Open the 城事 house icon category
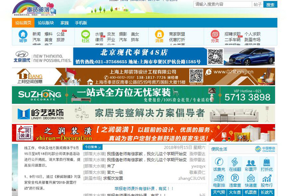The image size is (289, 196). (x=23, y=36)
